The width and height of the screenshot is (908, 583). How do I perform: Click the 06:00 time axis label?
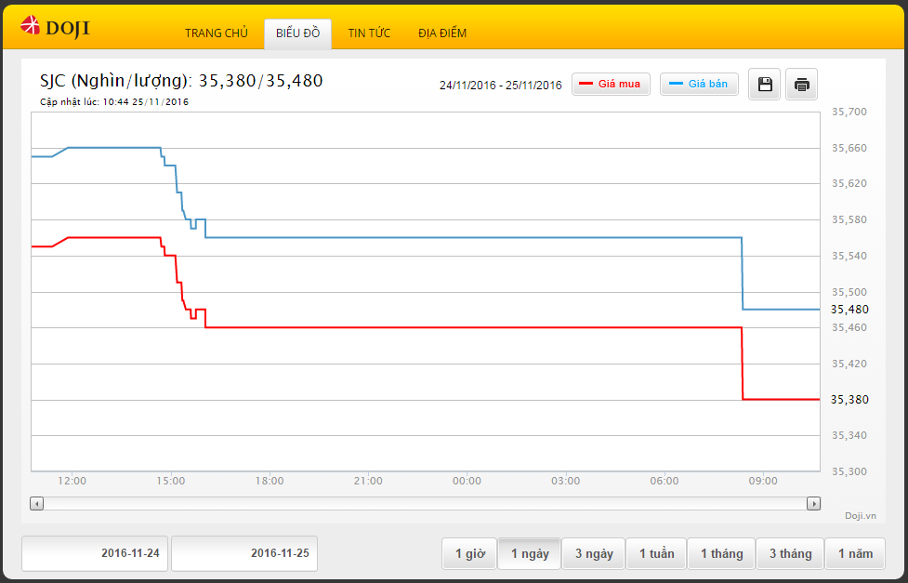tap(665, 481)
